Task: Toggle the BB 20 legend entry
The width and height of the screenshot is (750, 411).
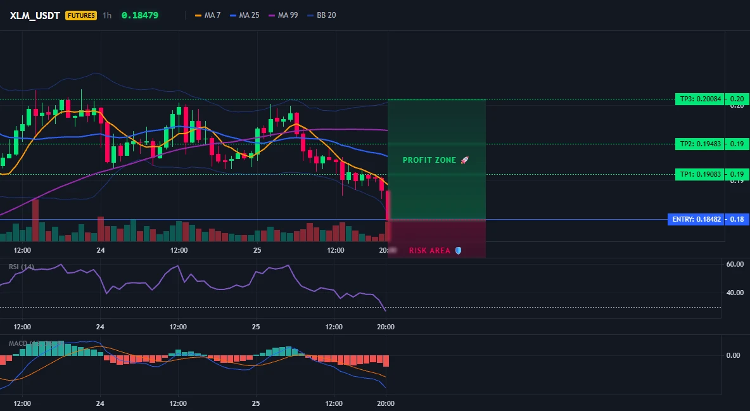Action: click(x=321, y=15)
